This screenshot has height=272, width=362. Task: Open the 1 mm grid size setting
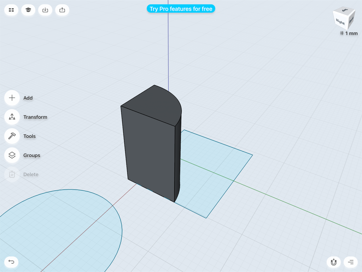tap(349, 33)
